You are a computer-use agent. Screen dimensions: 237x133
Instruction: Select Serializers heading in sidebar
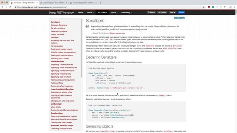tap(55, 22)
